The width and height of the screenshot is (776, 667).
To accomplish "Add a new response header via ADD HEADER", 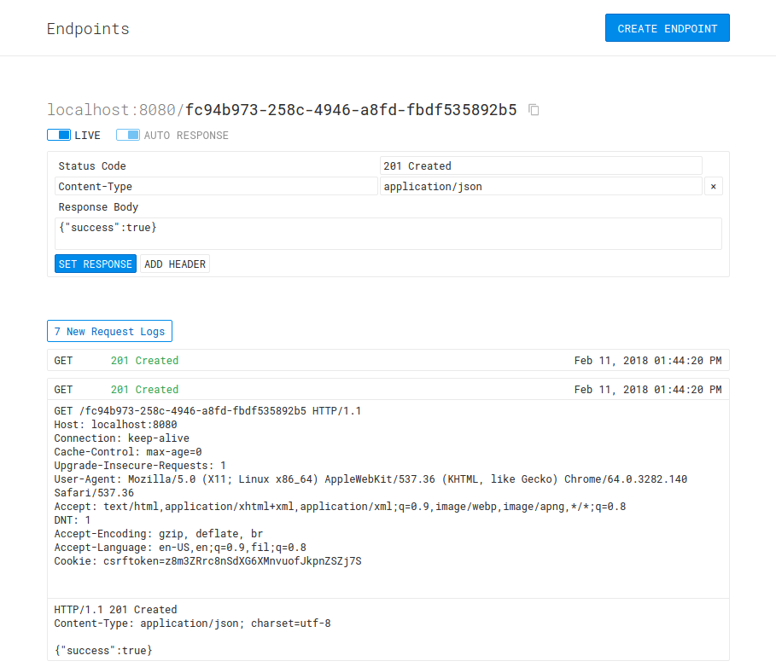I will (174, 264).
